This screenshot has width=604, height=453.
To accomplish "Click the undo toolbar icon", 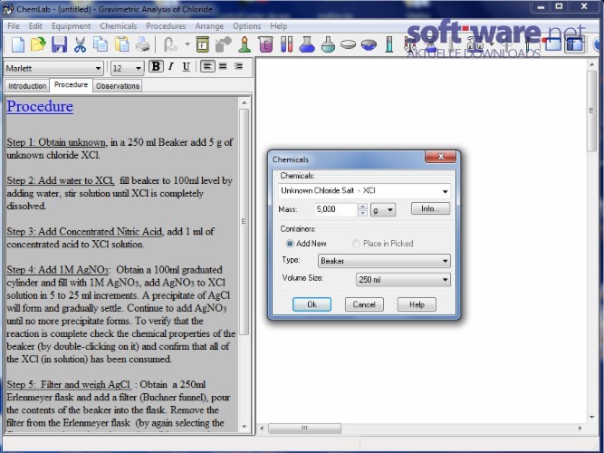I will pos(170,44).
